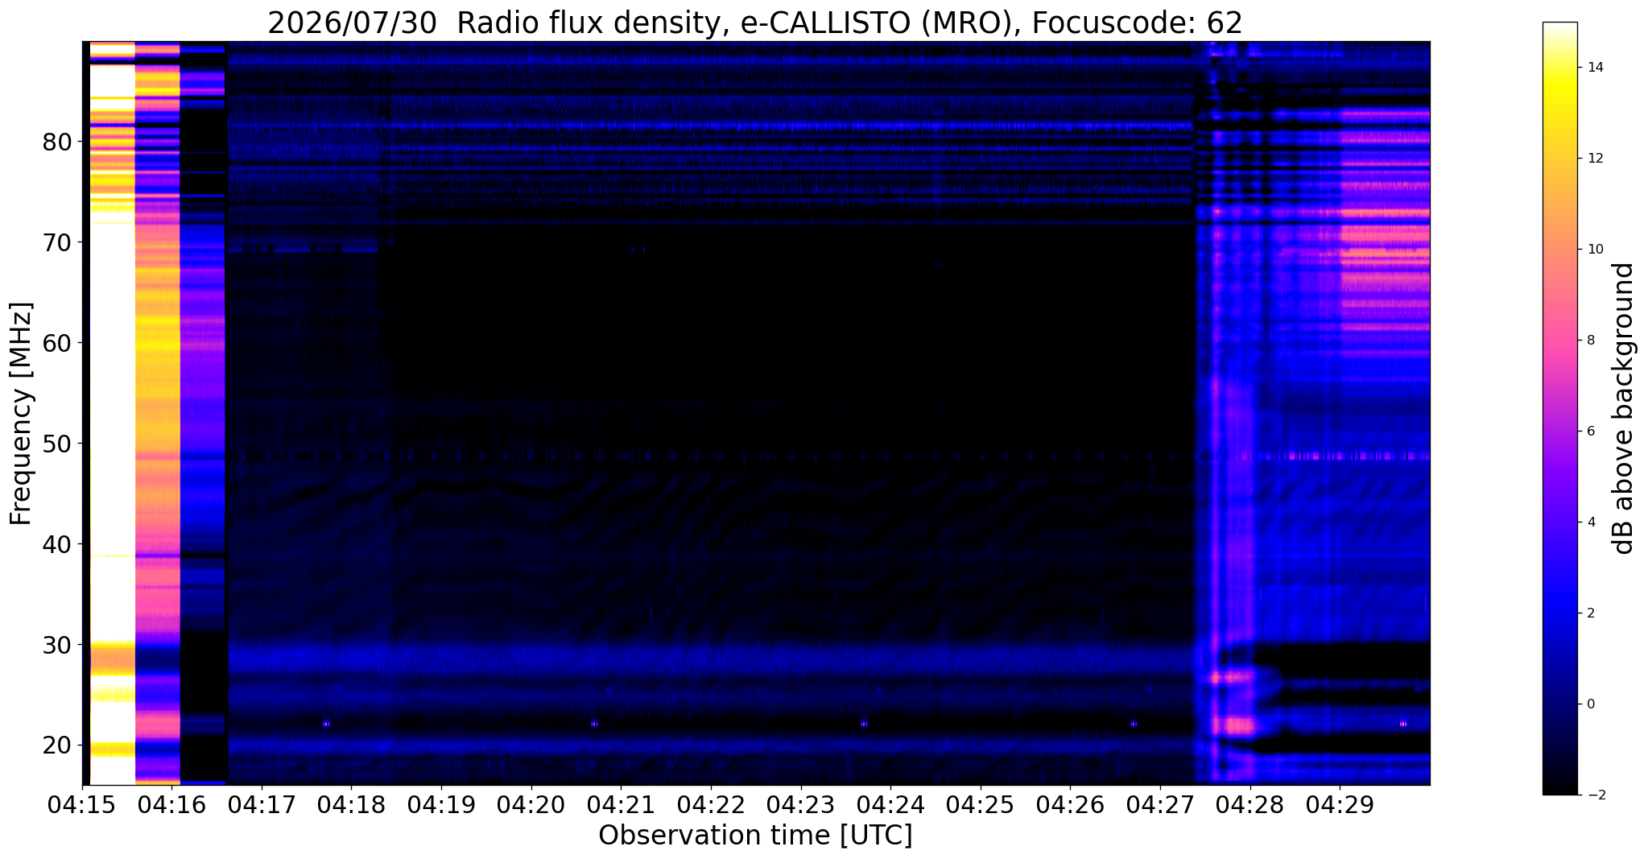Image resolution: width=1648 pixels, height=859 pixels.
Task: Click the 04:24 time axis label
Action: tap(890, 805)
